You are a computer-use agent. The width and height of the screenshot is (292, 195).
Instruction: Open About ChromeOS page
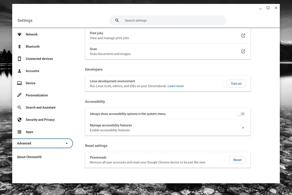(x=29, y=157)
